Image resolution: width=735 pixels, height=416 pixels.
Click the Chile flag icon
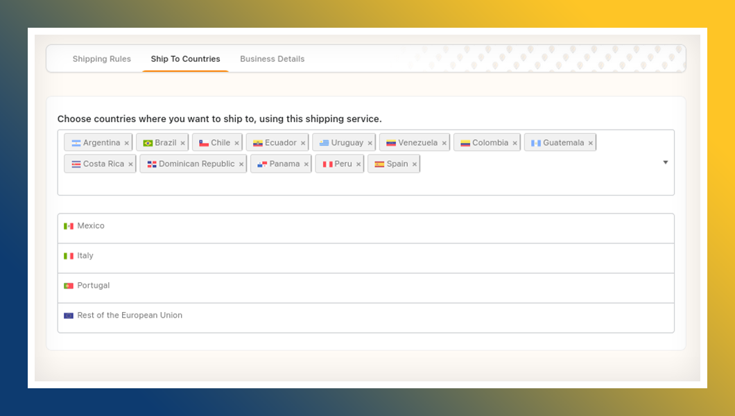[203, 143]
